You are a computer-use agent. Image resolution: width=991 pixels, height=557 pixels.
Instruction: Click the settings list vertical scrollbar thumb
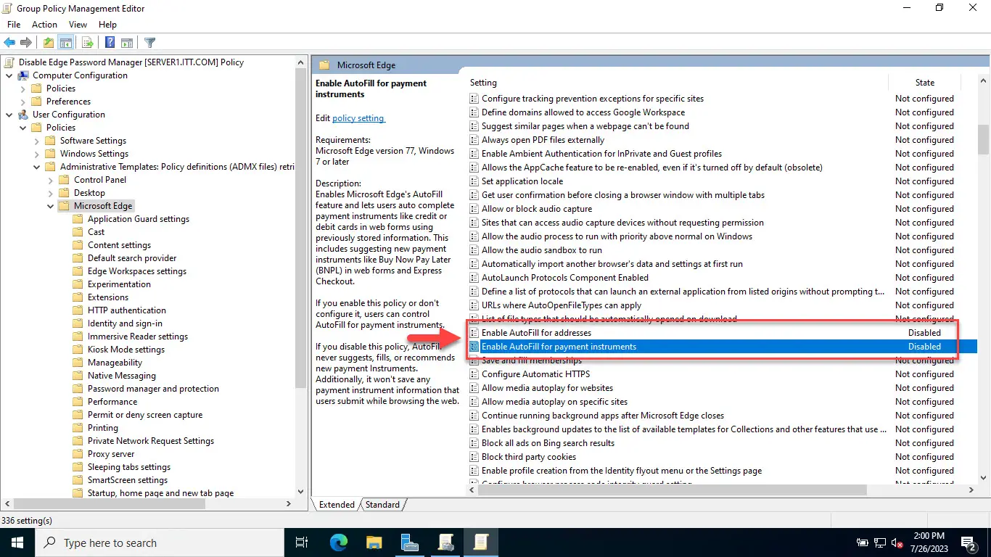click(x=984, y=139)
